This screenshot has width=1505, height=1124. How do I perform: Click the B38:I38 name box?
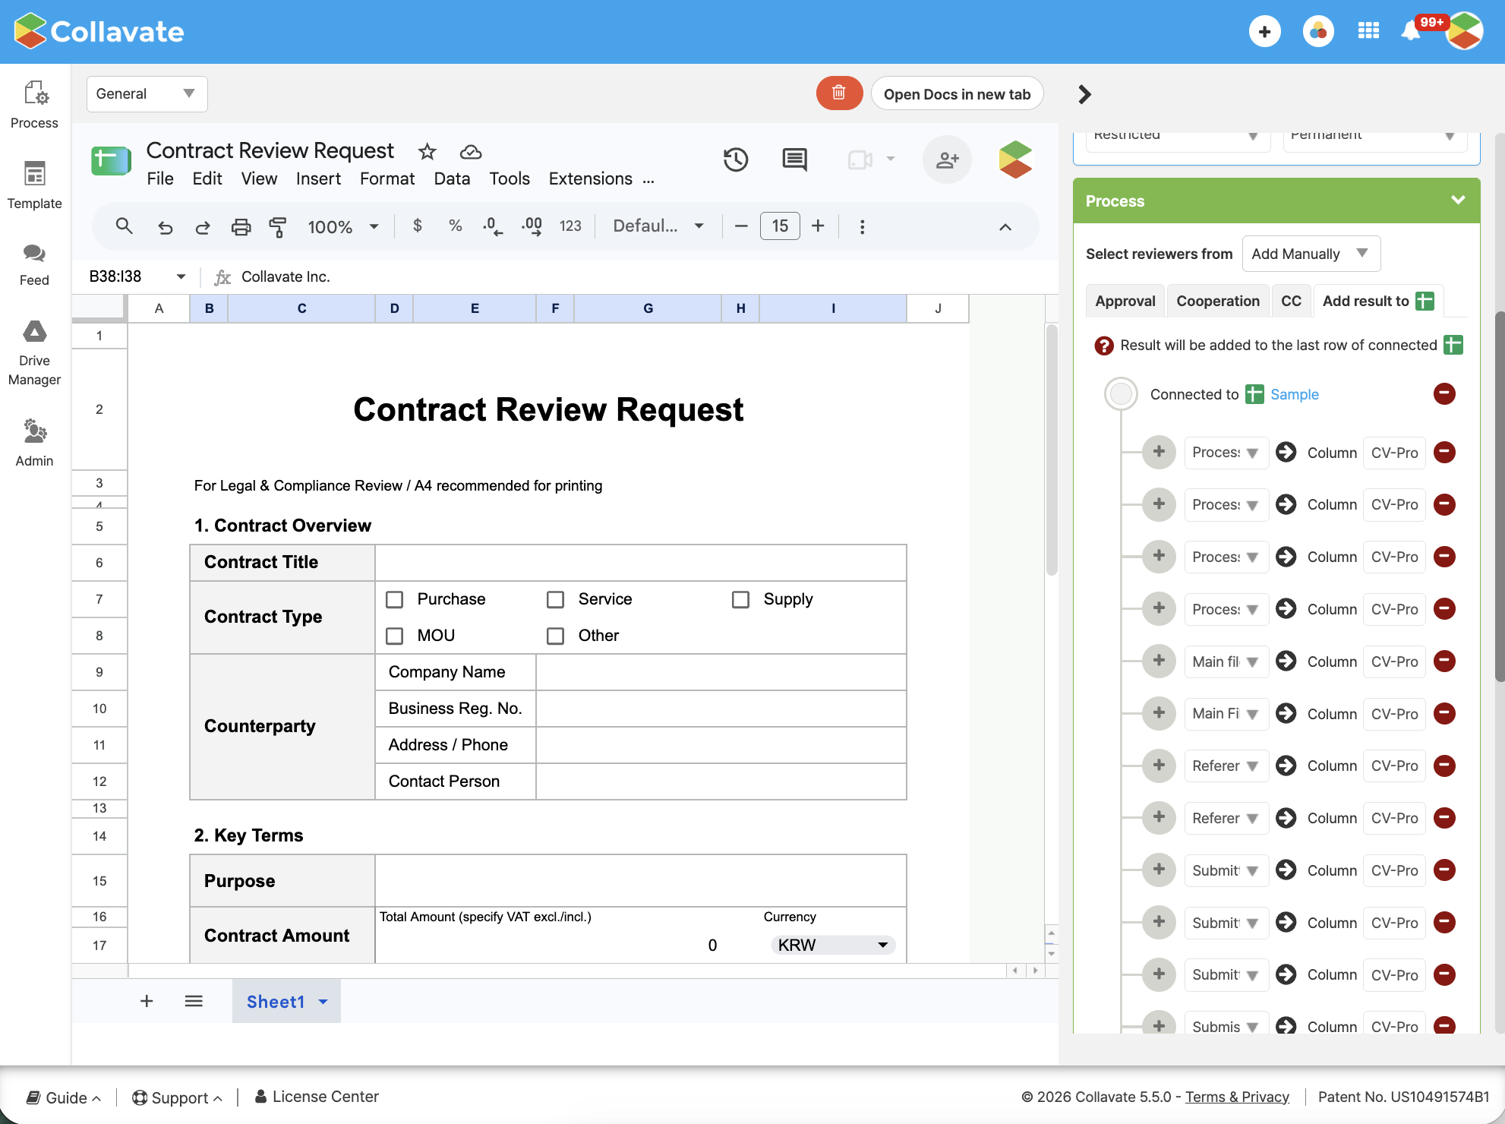tap(137, 276)
